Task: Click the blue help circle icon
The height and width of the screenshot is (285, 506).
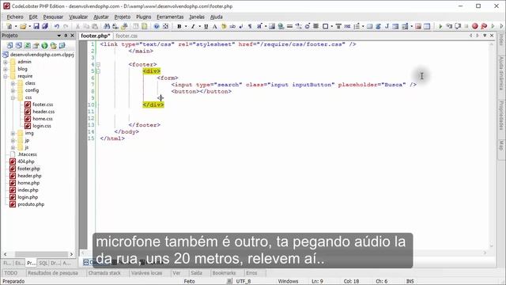Action: tap(157, 26)
